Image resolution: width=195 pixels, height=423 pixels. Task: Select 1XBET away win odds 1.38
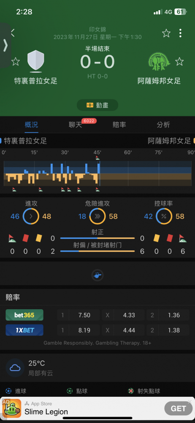[174, 330]
